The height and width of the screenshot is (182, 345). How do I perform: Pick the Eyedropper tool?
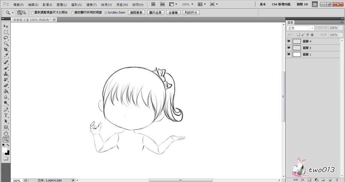point(6,55)
